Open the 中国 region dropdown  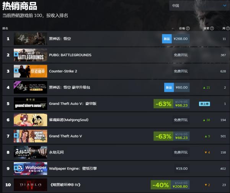(199, 6)
